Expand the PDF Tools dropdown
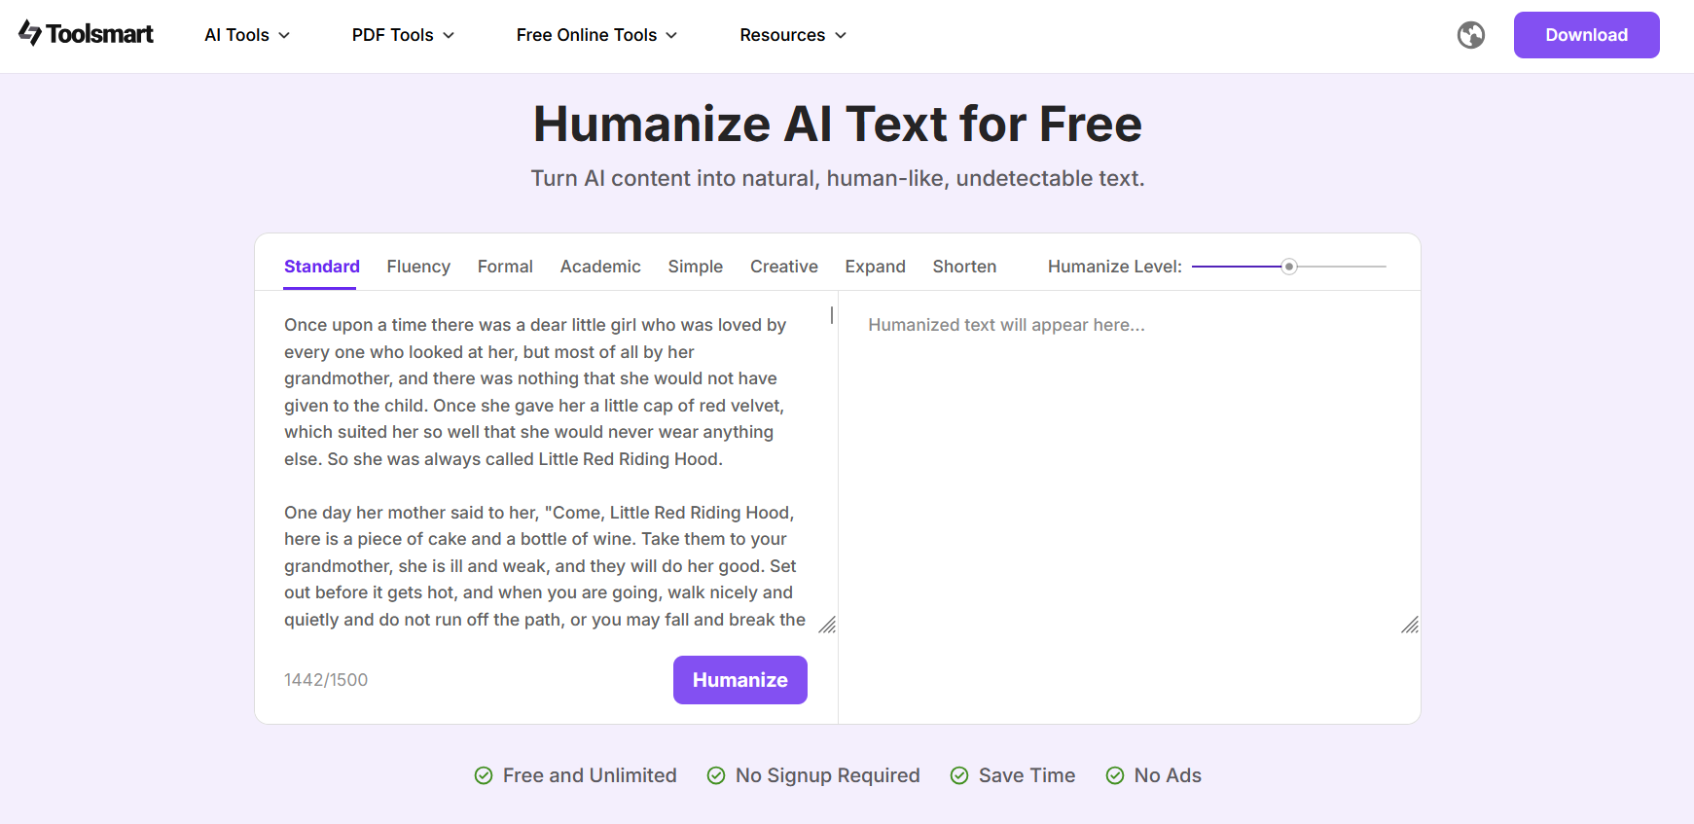The height and width of the screenshot is (824, 1694). point(403,35)
